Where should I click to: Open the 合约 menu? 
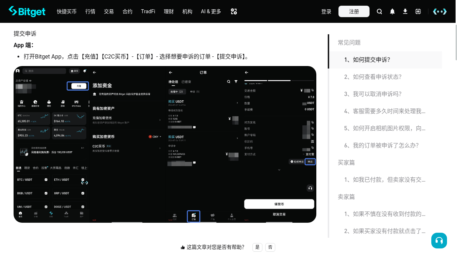(127, 11)
